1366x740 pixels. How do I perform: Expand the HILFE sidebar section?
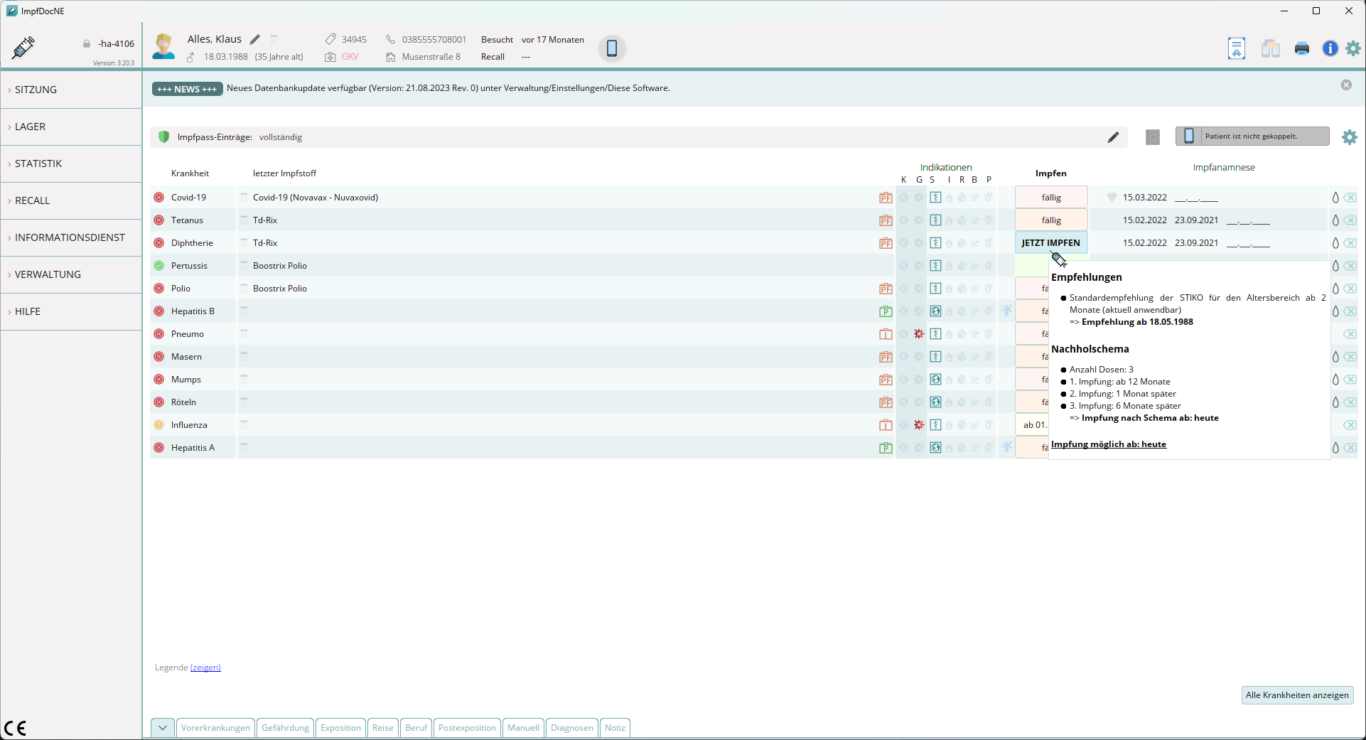(x=71, y=311)
